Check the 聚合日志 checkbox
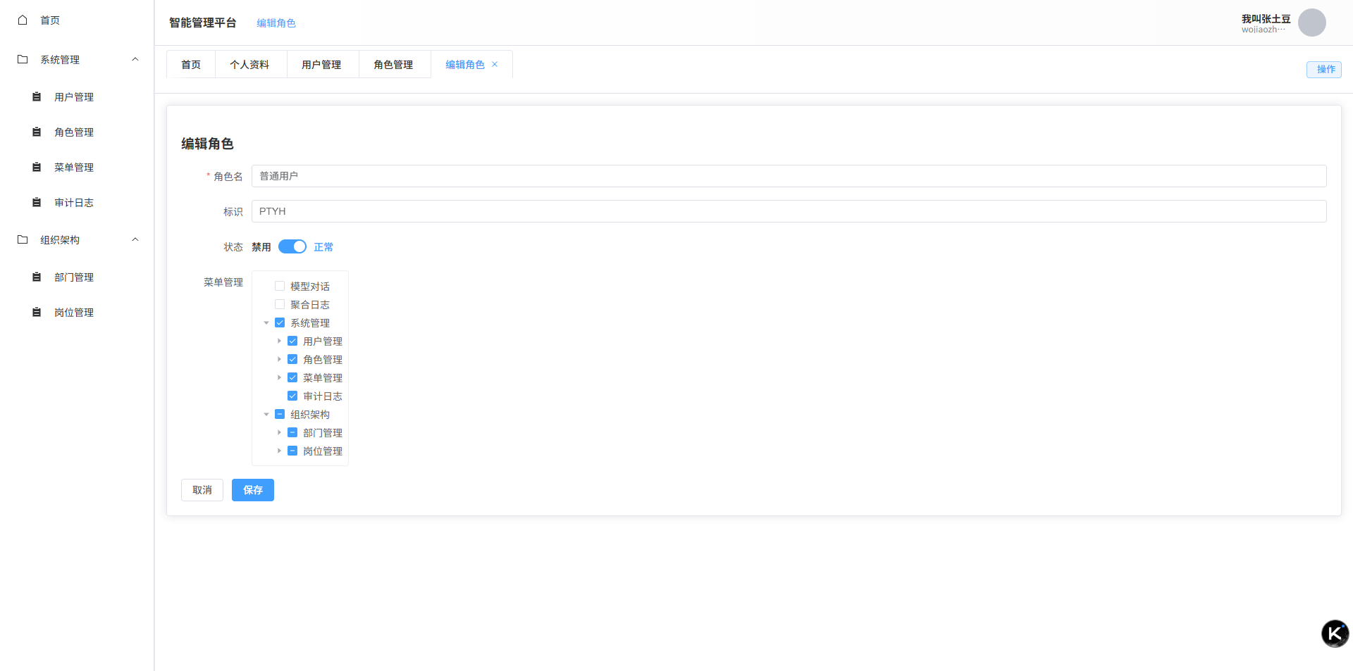This screenshot has height=671, width=1353. (x=280, y=304)
